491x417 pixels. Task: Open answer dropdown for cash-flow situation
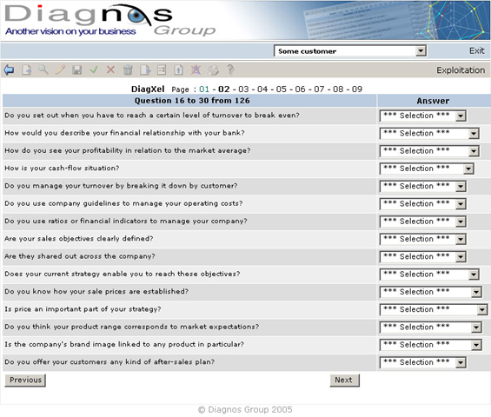pos(427,169)
